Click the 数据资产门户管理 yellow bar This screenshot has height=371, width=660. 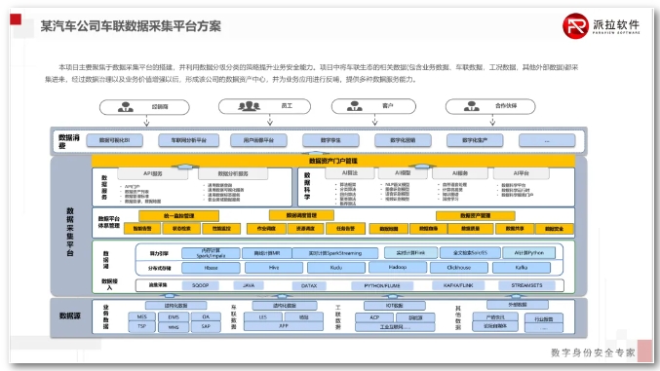(333, 161)
